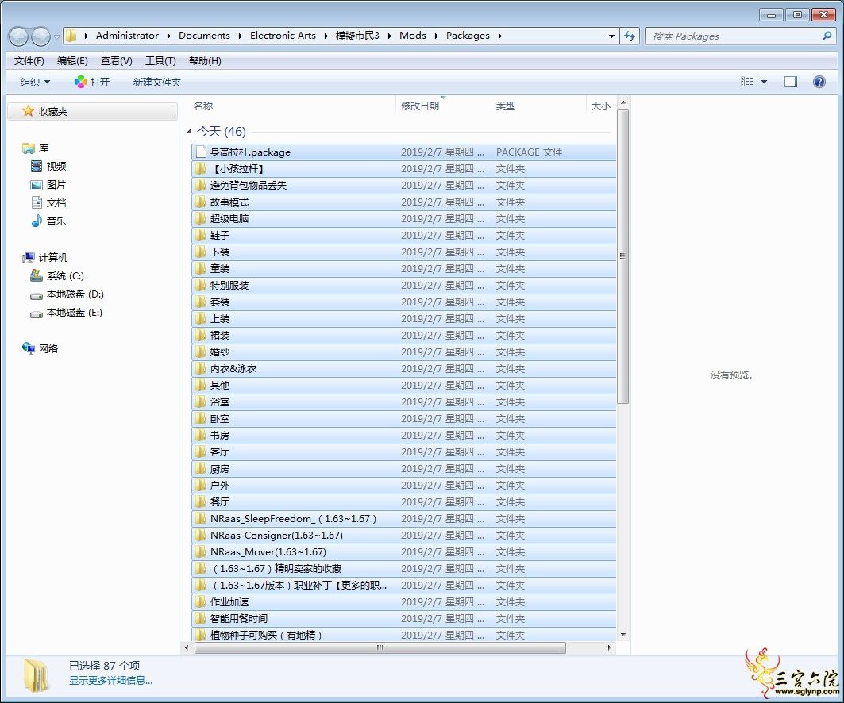Expand dropdown arrow after Packages breadcrumb
The height and width of the screenshot is (703, 844).
(500, 36)
